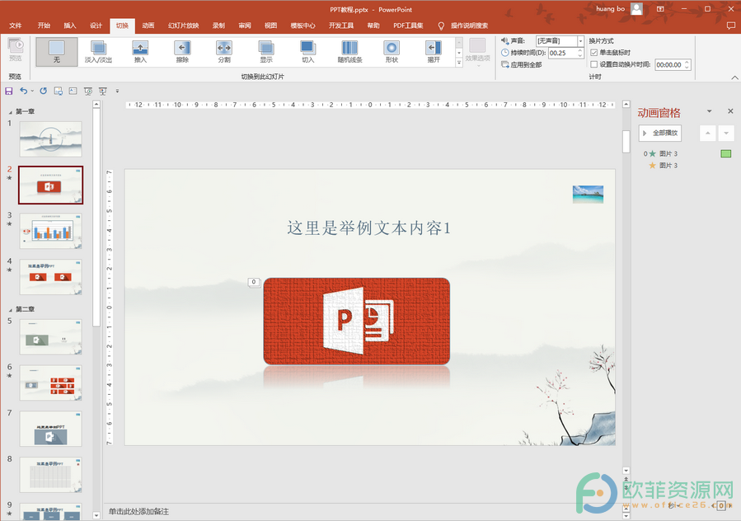Click the ribbon display options icon
Screen dimensions: 741x521
[x=660, y=9]
